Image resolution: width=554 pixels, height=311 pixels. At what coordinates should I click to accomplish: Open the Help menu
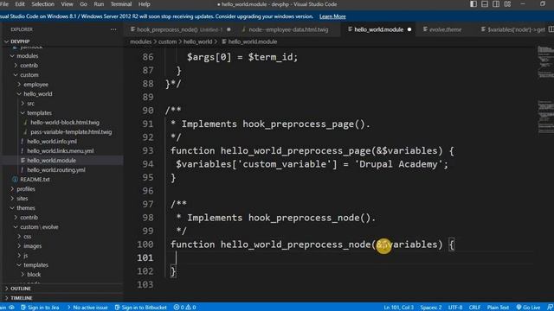[145, 4]
